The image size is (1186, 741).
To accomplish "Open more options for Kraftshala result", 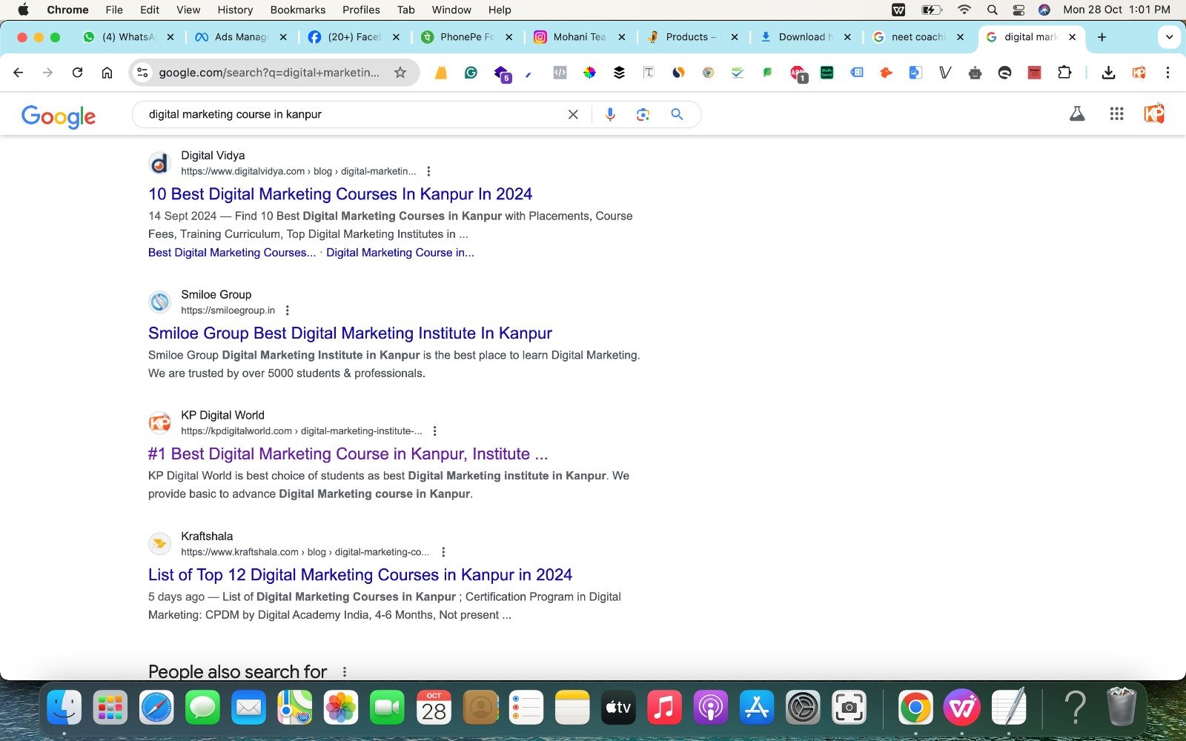I will [x=443, y=552].
